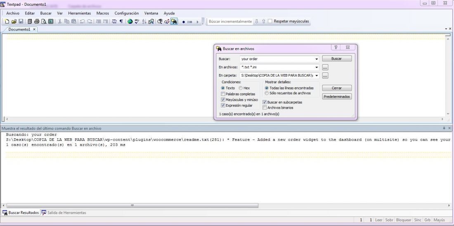The image size is (454, 226).
Task: Expand the En carpeta dropdown arrow
Action: pos(317,76)
